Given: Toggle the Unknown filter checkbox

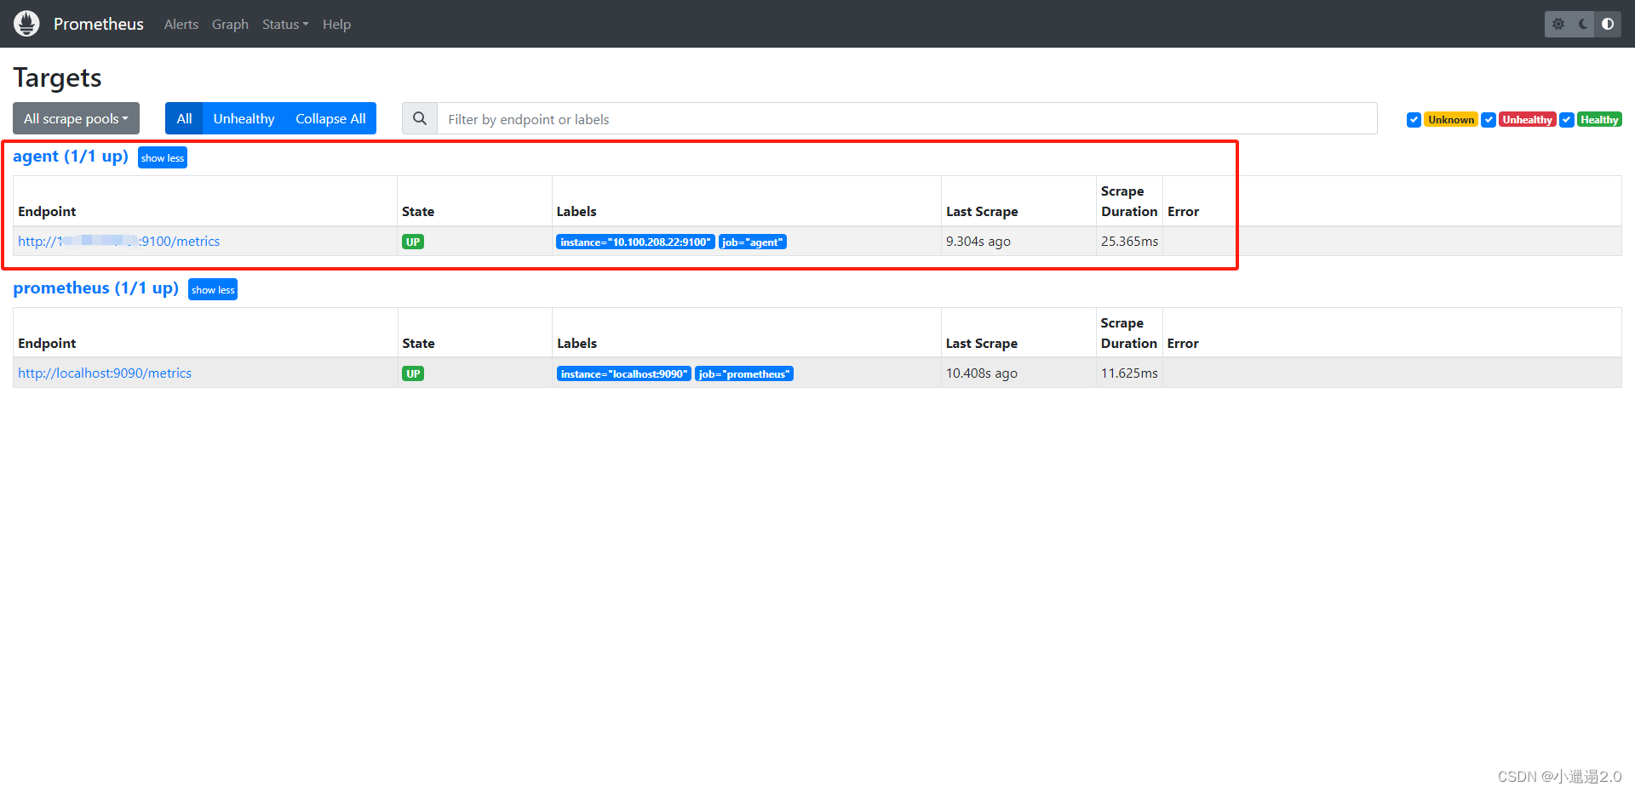Looking at the screenshot, I should 1414,120.
